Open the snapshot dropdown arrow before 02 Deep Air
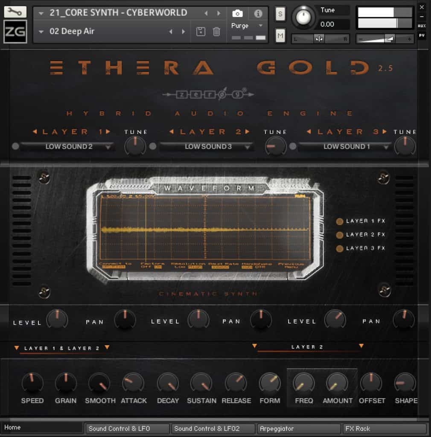This screenshot has height=437, width=431. point(41,32)
